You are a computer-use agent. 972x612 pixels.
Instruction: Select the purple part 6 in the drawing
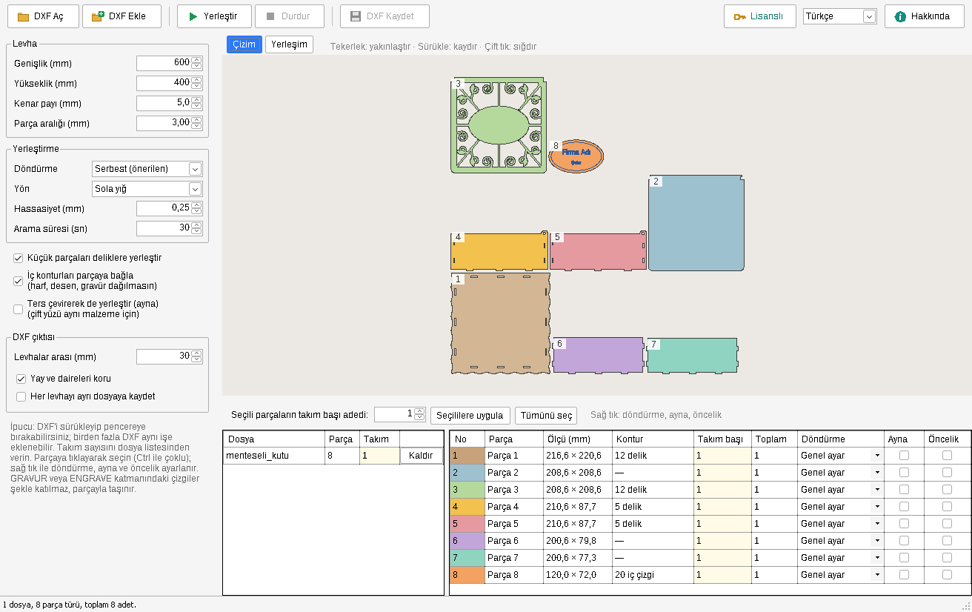pos(599,355)
